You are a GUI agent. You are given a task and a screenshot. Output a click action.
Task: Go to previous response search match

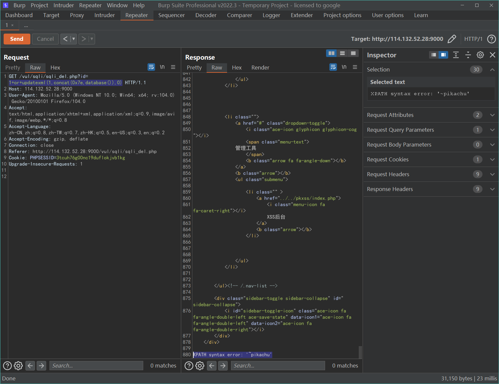pyautogui.click(x=212, y=366)
